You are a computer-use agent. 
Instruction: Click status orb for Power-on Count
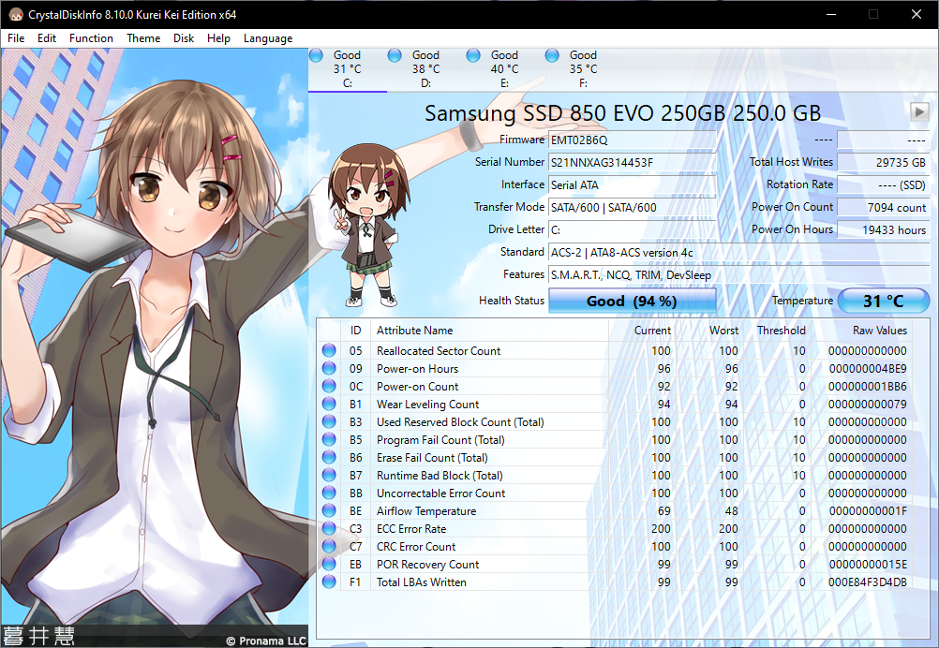(329, 386)
